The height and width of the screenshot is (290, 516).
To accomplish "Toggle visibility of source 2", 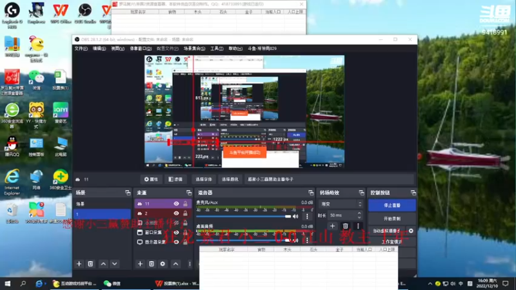I will [x=176, y=213].
